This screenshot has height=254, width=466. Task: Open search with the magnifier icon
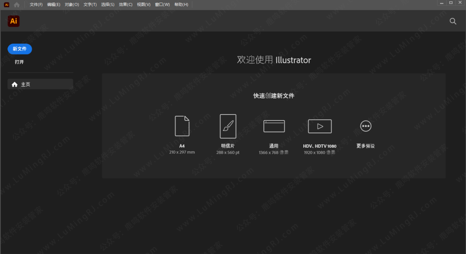tap(453, 21)
